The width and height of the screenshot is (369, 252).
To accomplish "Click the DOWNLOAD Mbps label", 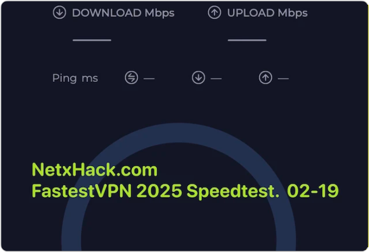I will coord(123,13).
